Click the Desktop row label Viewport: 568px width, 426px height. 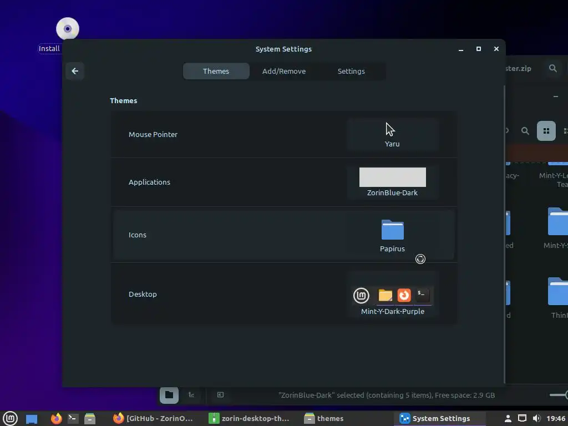pyautogui.click(x=143, y=294)
